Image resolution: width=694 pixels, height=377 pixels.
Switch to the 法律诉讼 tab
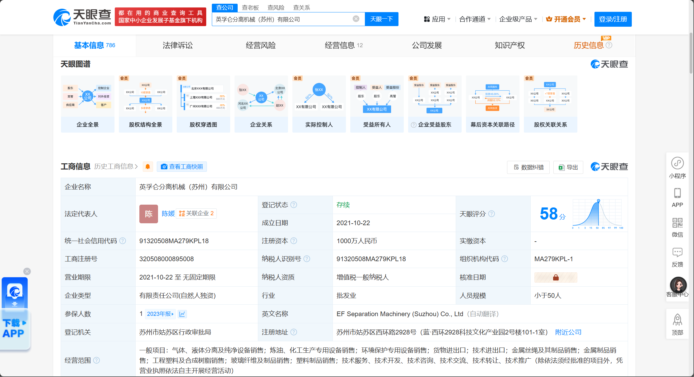[178, 45]
